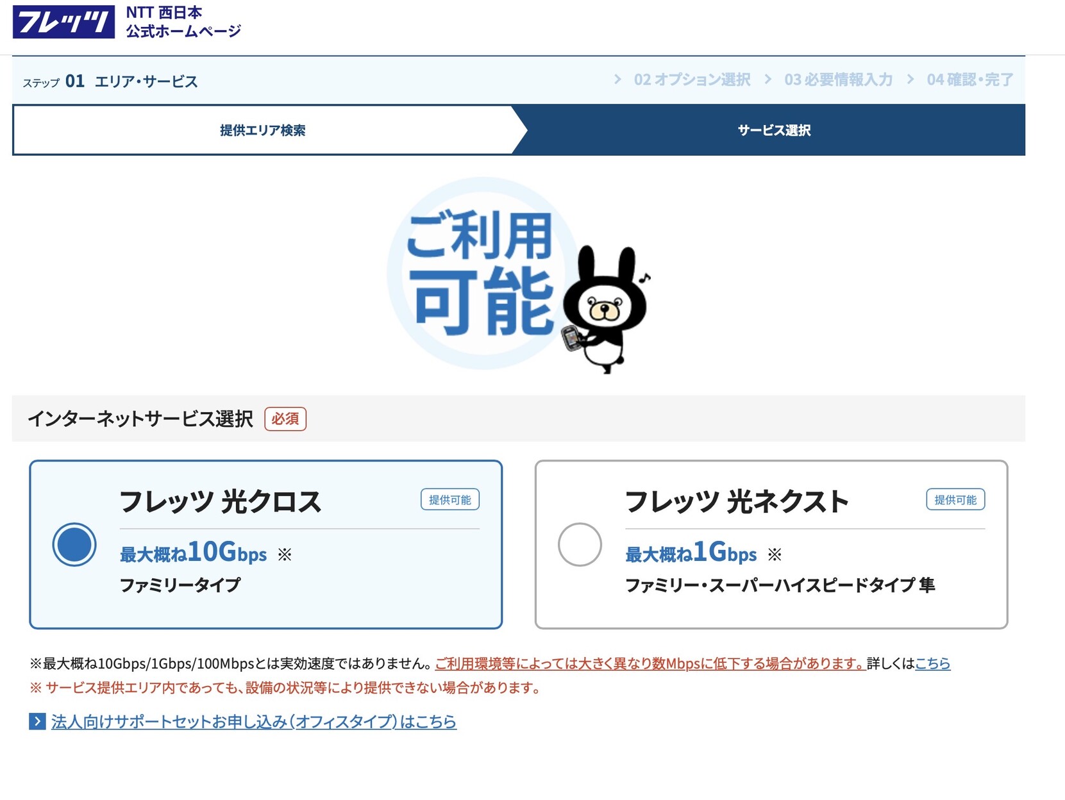Viewport: 1065px width, 800px height.
Task: Click the サービス提供エリア内であっても notice text
Action: (285, 688)
